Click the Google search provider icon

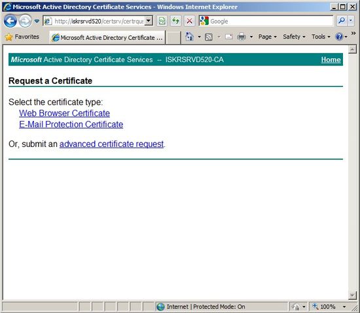pyautogui.click(x=204, y=21)
